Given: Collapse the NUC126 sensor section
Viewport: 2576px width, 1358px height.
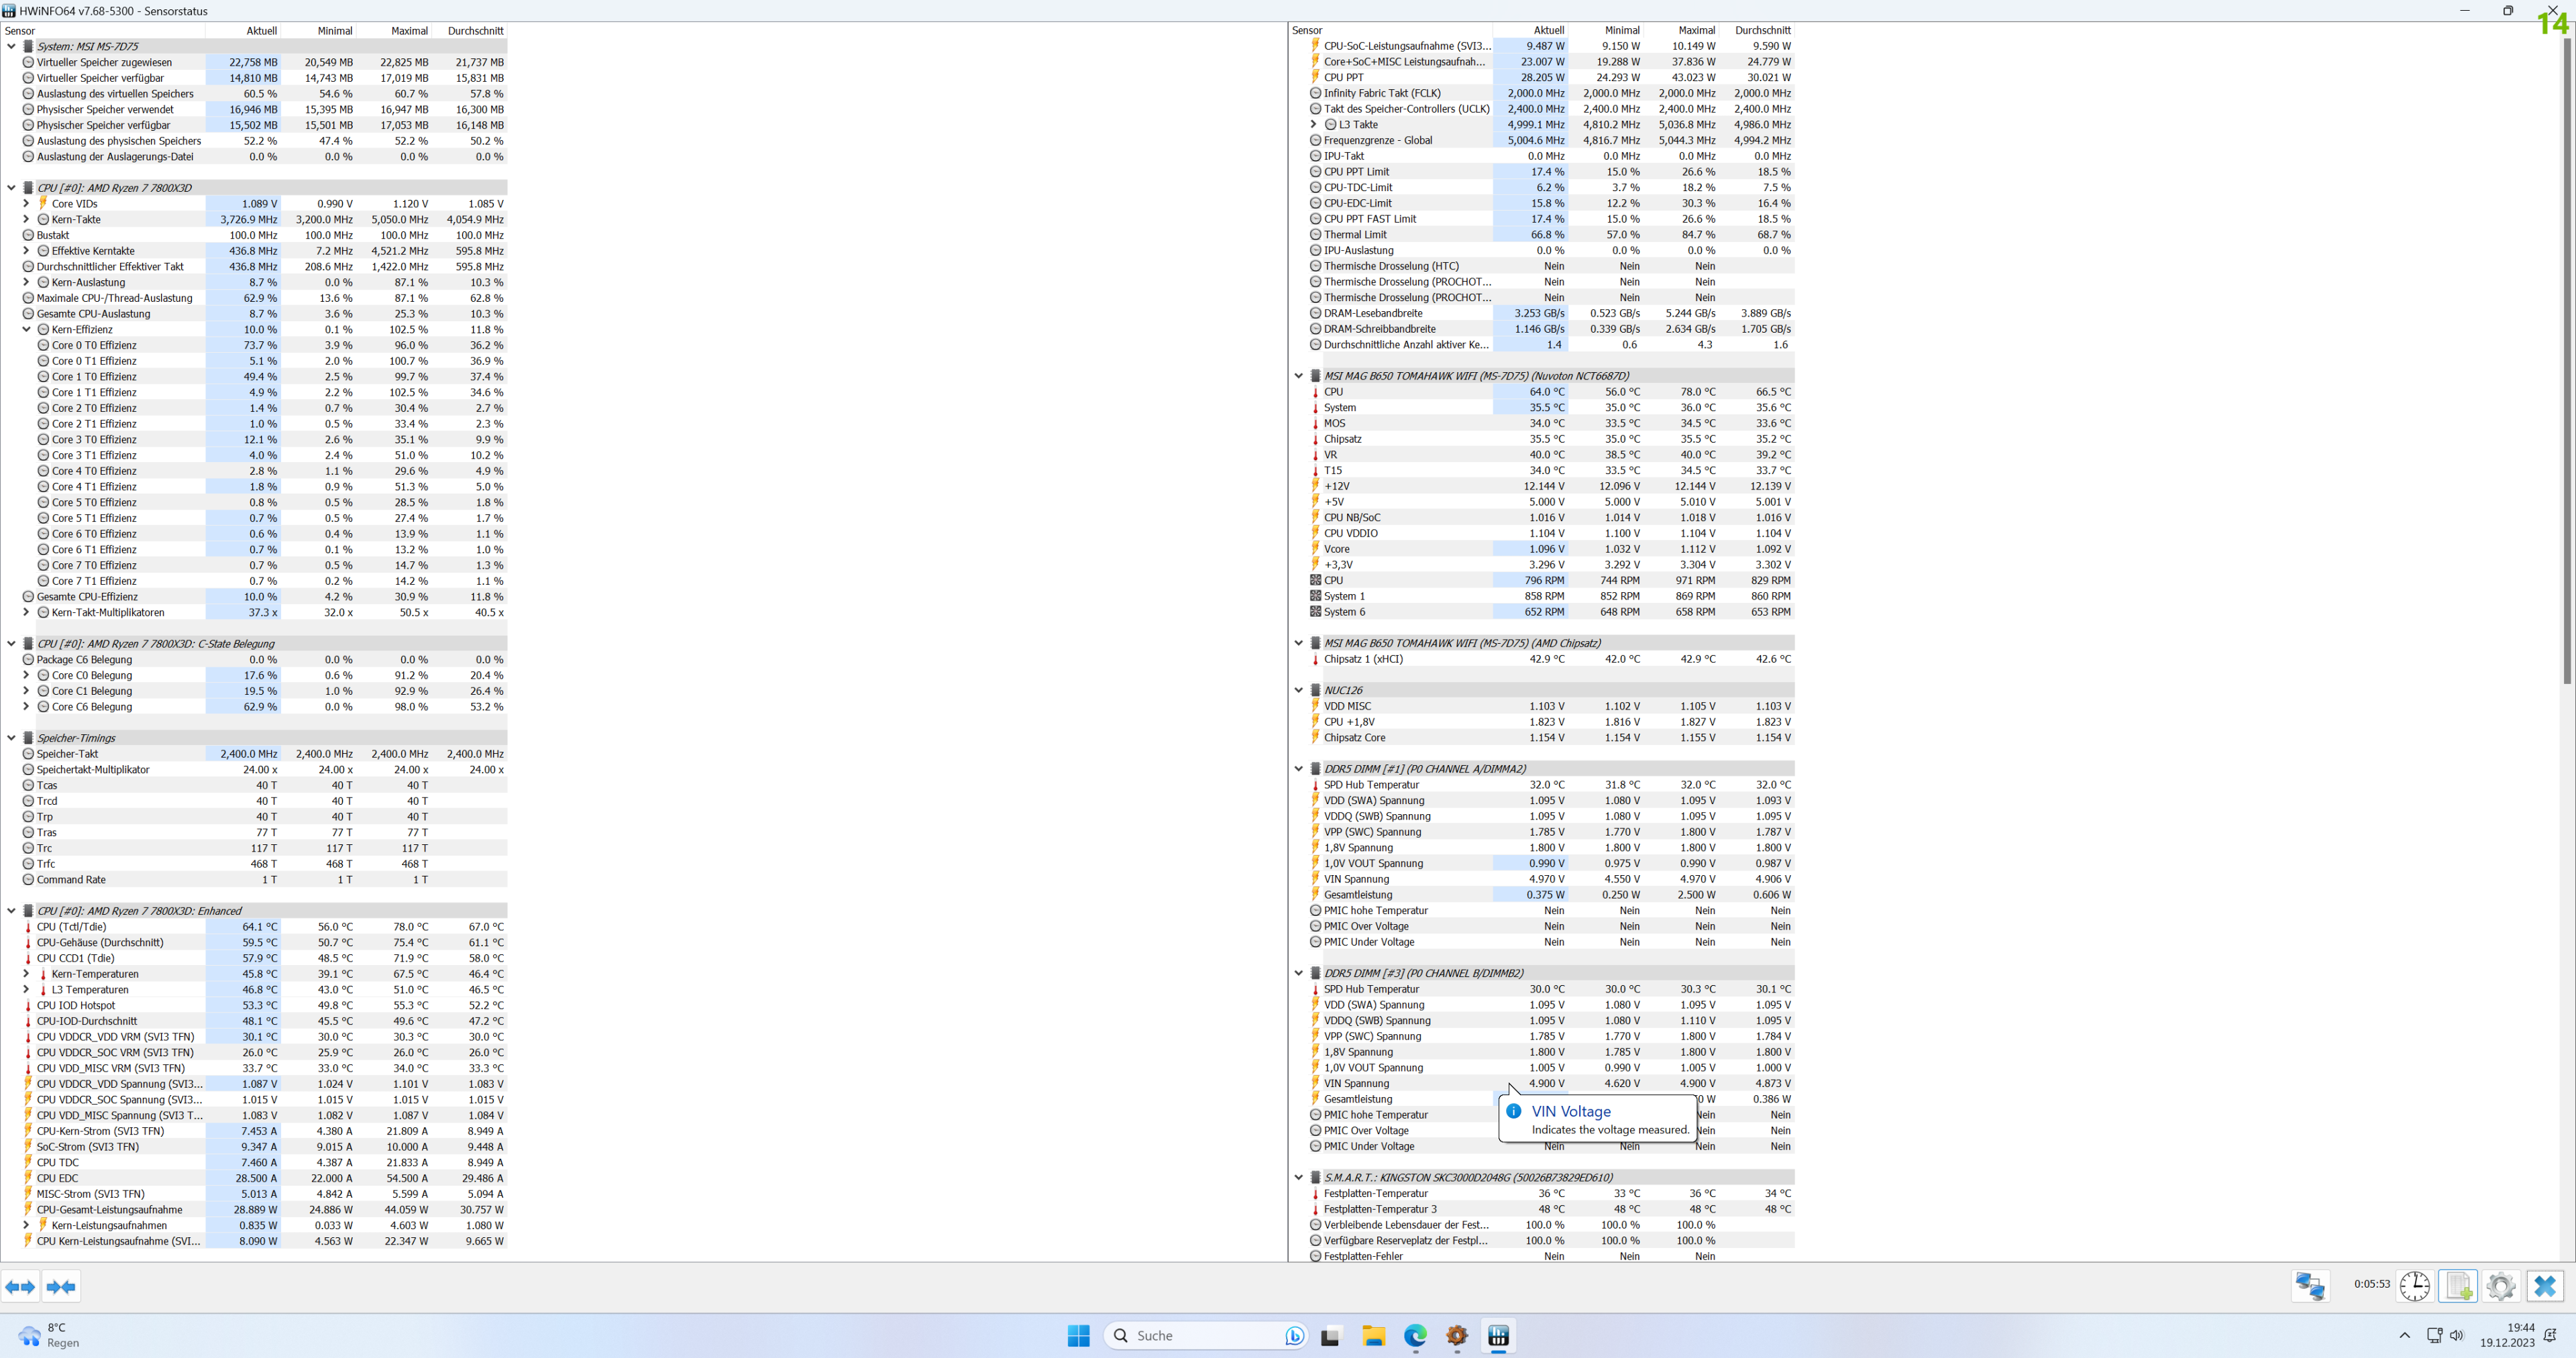Looking at the screenshot, I should (x=1299, y=690).
